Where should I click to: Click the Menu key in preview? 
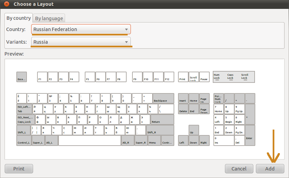pyautogui.click(x=154, y=141)
